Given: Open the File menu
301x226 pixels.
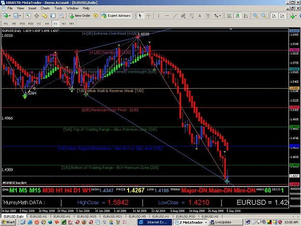Looking at the screenshot, I should (x=10, y=8).
